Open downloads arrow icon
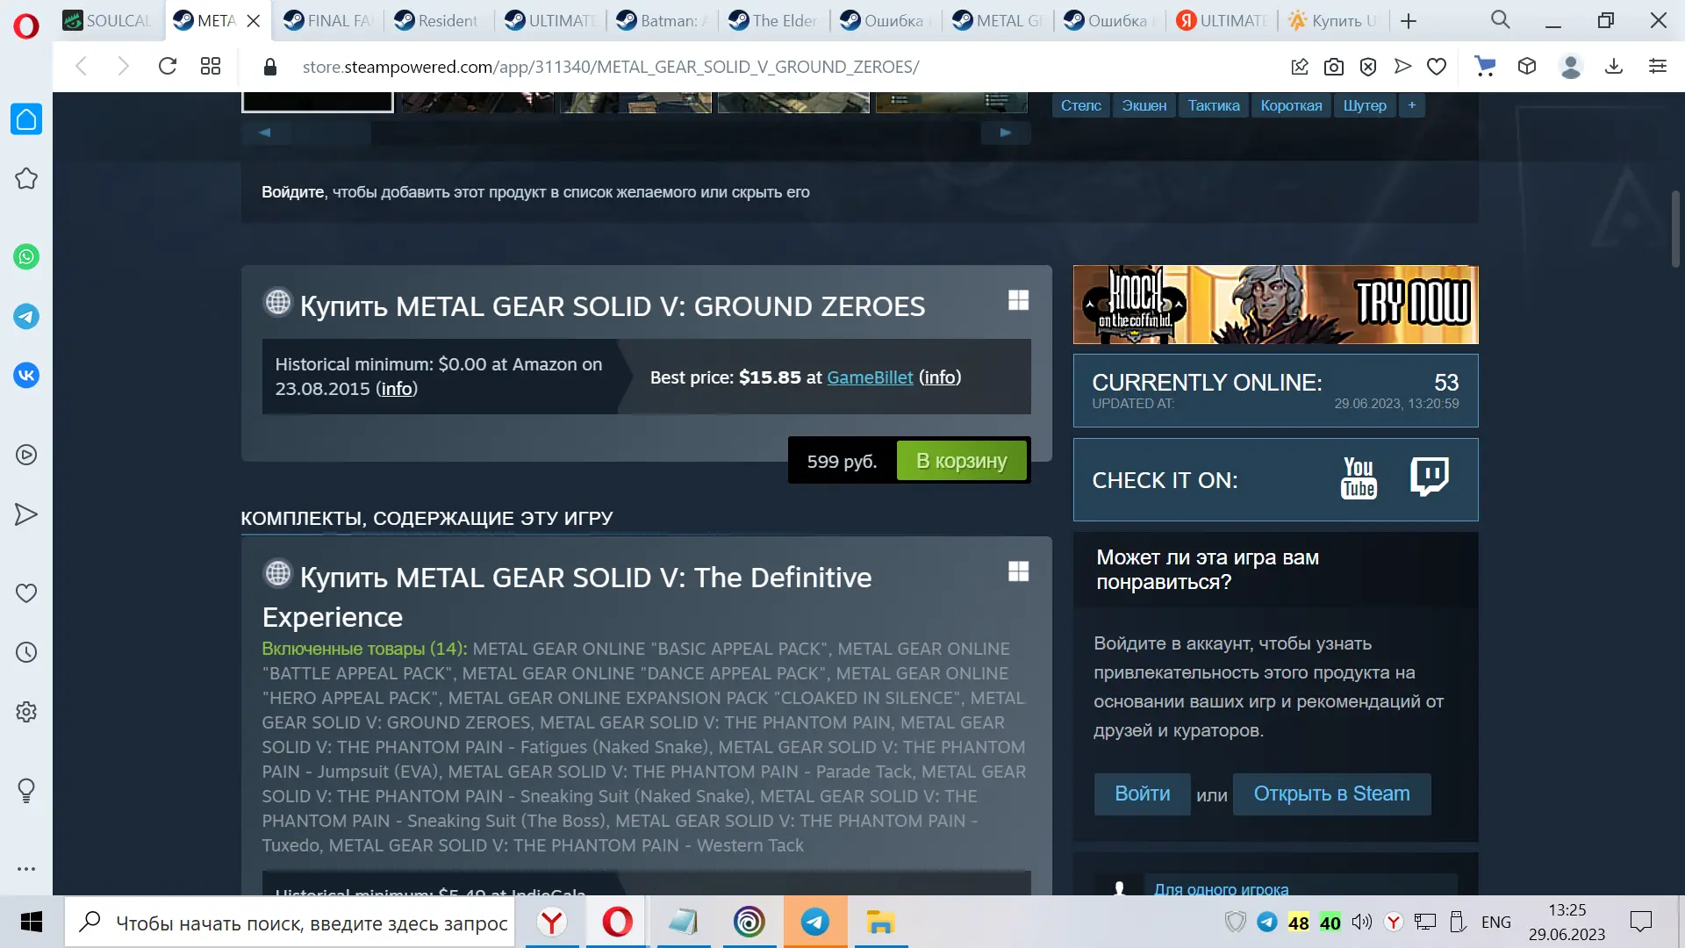The image size is (1685, 948). click(x=1614, y=67)
